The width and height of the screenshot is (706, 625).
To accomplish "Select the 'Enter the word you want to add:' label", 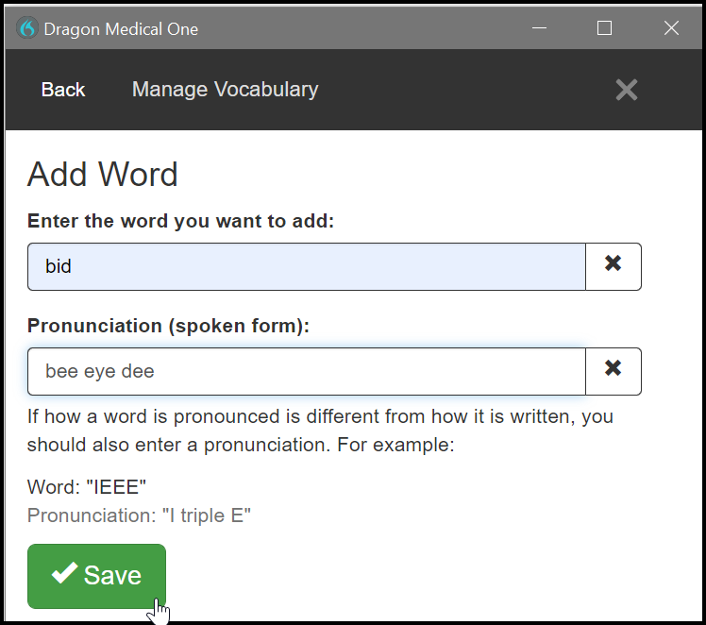I will (x=180, y=221).
